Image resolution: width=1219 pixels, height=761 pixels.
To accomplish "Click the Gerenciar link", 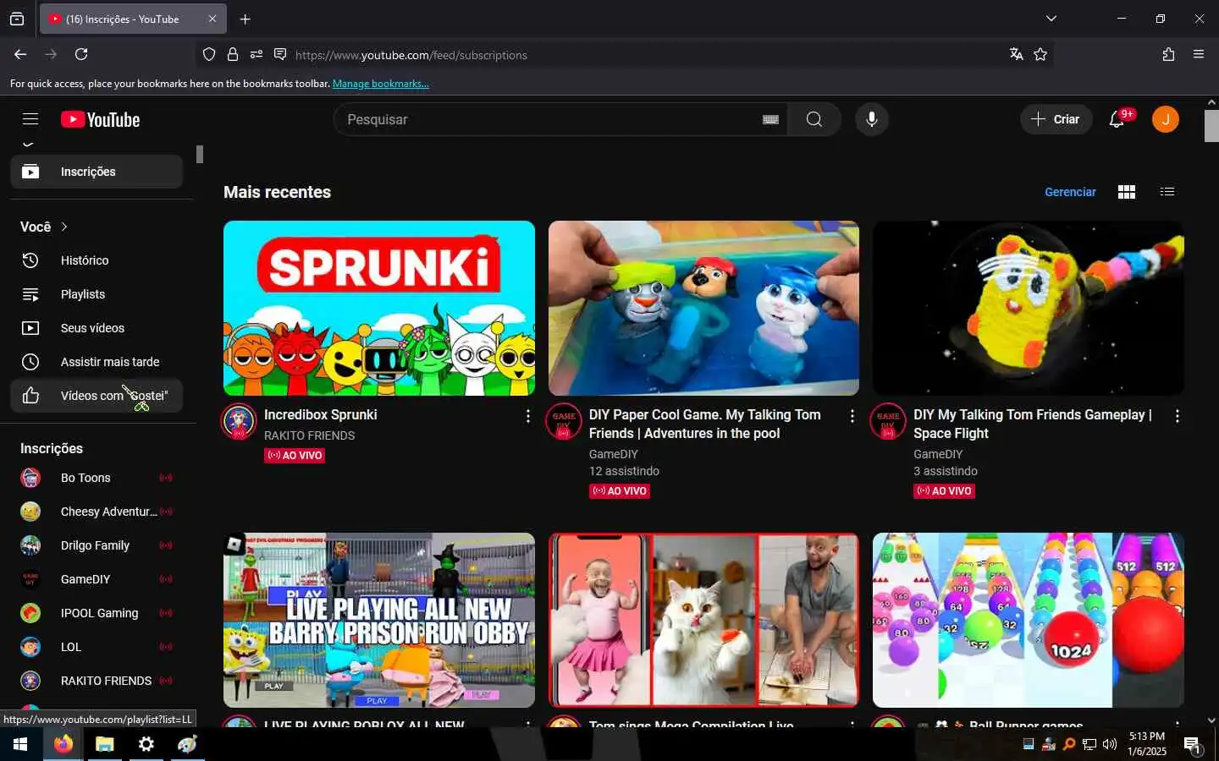I will (1070, 192).
